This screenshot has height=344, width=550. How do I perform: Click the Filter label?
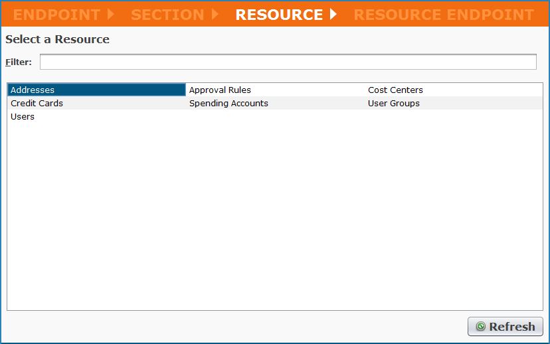[x=19, y=62]
